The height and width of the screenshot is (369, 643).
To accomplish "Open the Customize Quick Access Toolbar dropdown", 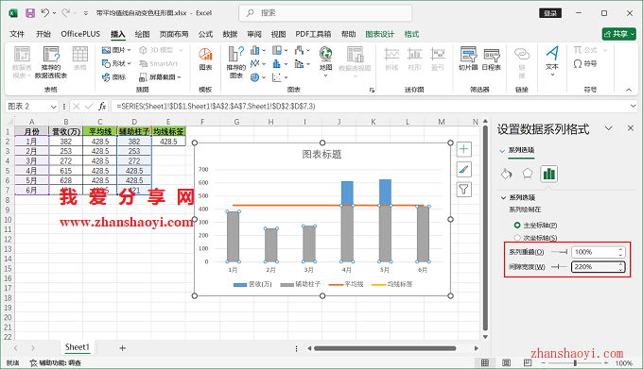I will tap(86, 13).
